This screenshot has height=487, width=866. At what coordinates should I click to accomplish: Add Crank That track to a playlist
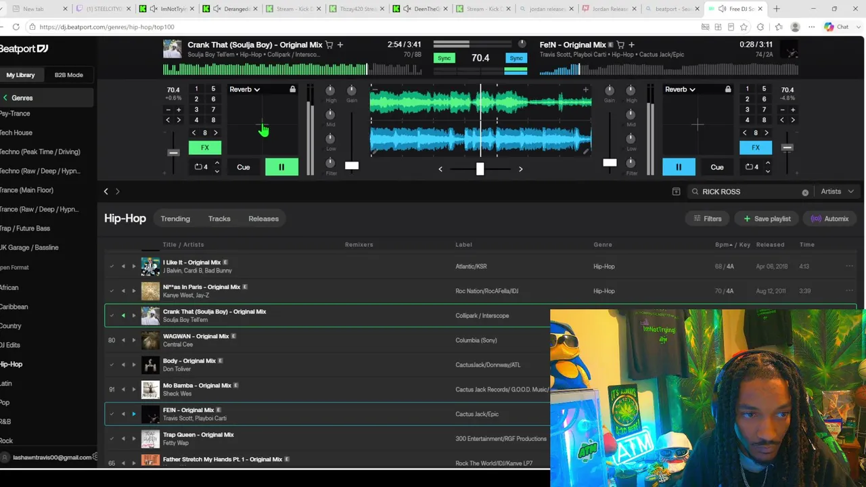(340, 45)
